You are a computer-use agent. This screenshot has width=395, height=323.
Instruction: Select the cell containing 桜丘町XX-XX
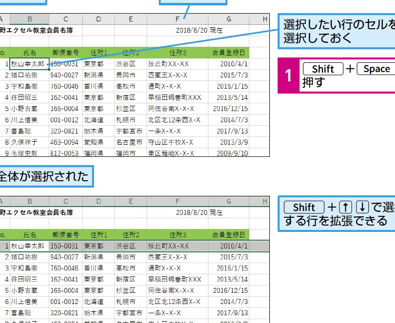(168, 63)
